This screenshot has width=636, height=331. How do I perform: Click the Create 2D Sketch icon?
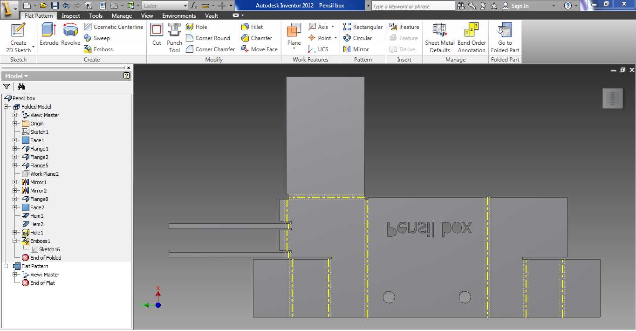18,30
